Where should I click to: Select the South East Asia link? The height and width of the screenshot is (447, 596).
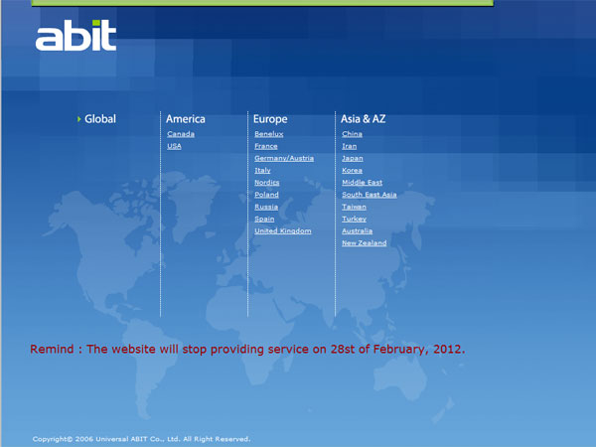coord(369,195)
